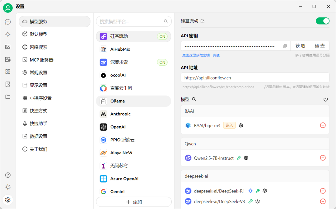Screen dimensions: 336x209
Task: Click the reasoning lightbulb icon on DeepSeek-R1
Action: point(250,191)
